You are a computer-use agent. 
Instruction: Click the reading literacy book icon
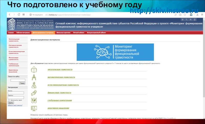coord(34,69)
